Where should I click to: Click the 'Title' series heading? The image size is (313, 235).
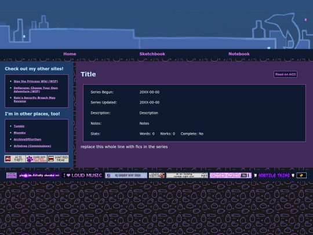[88, 74]
